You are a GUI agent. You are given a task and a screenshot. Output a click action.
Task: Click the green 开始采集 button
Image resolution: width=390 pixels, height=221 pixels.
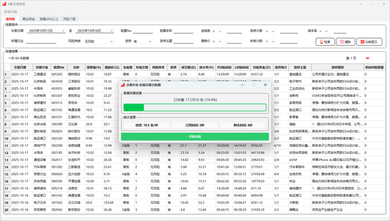click(195, 137)
